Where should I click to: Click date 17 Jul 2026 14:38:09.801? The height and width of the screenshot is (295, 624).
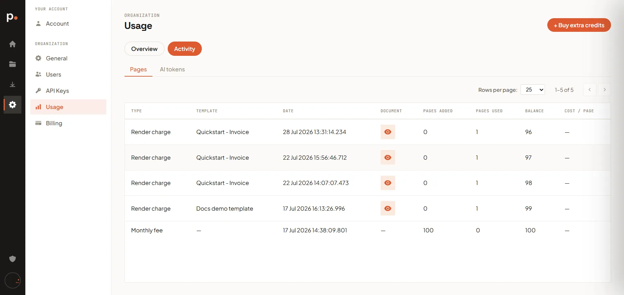315,230
